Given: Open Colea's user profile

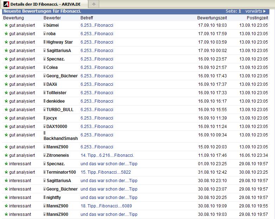Looking at the screenshot, I should (x=52, y=67).
